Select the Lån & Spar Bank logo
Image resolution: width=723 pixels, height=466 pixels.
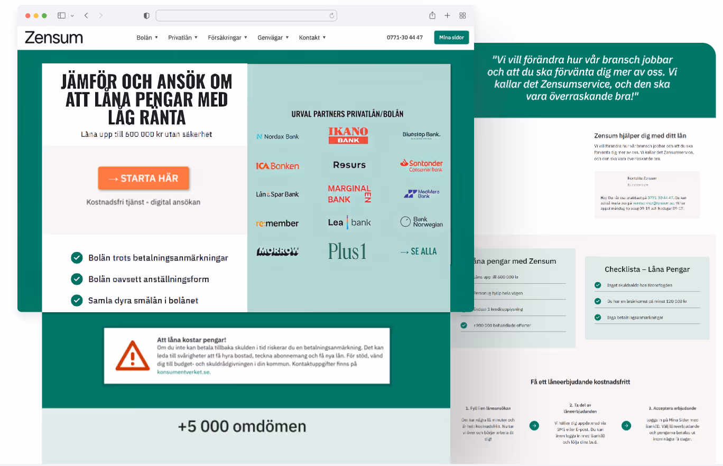point(277,194)
